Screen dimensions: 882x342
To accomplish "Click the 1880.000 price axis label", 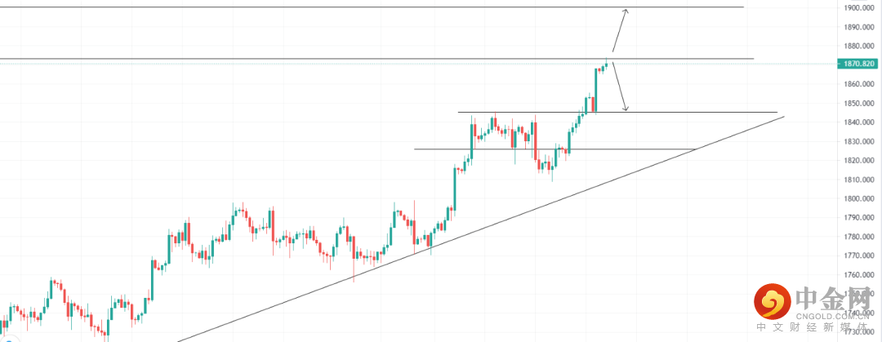I will 858,47.
